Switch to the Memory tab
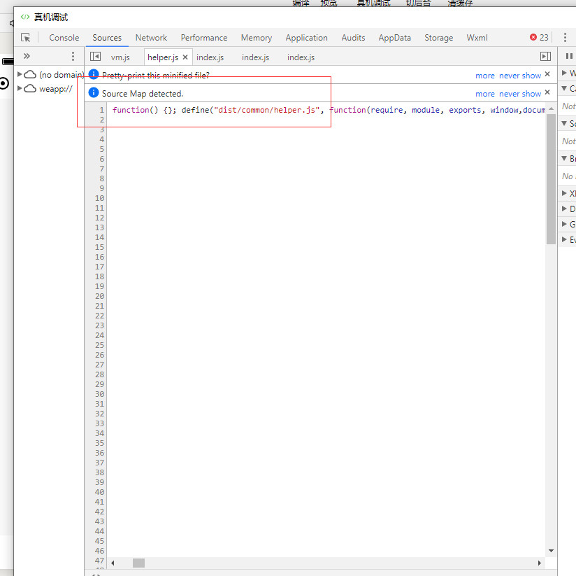This screenshot has width=576, height=576. 257,38
